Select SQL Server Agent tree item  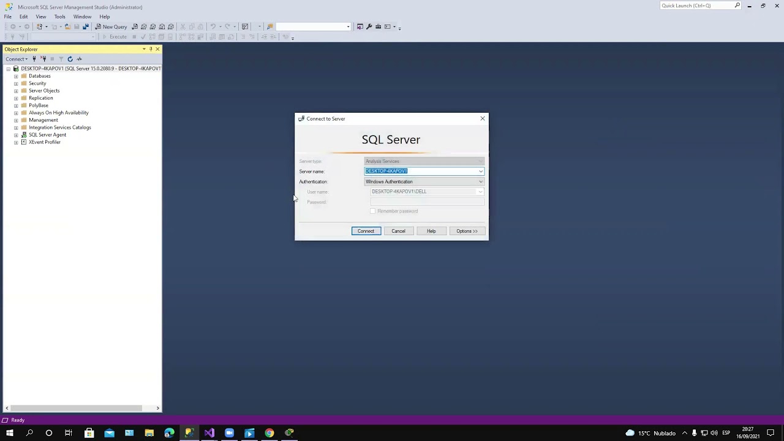point(47,135)
